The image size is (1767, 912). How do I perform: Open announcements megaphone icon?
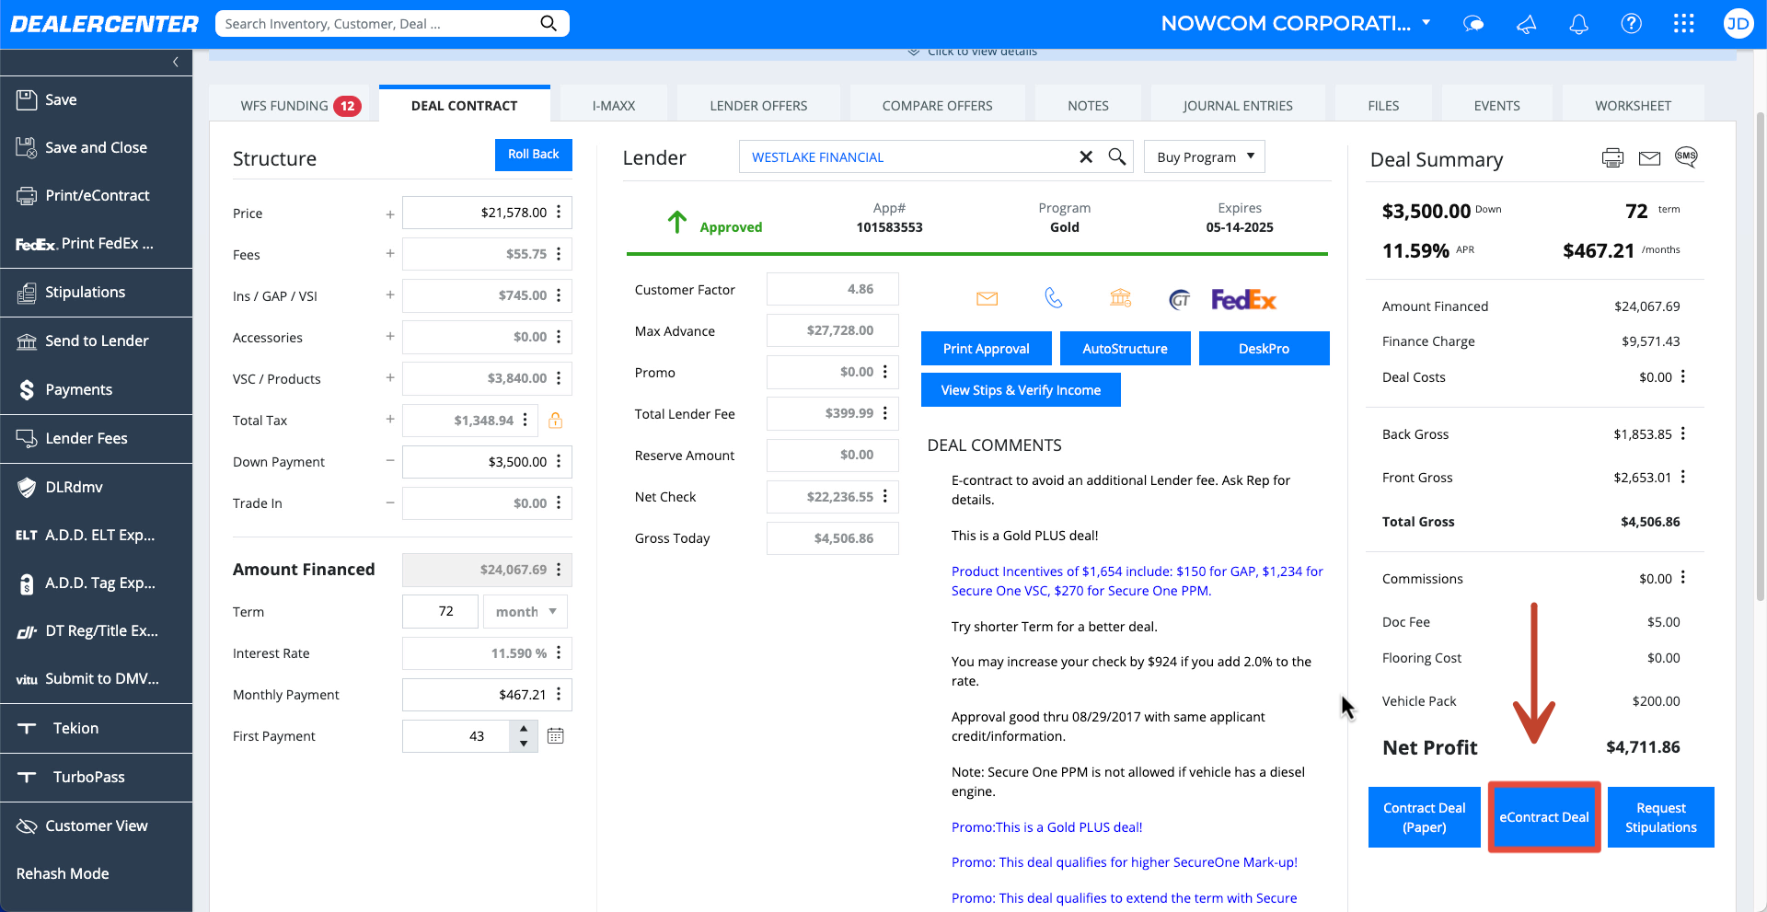1527,24
